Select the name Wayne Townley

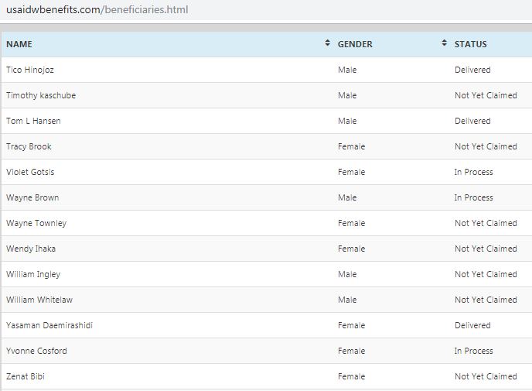pos(36,223)
